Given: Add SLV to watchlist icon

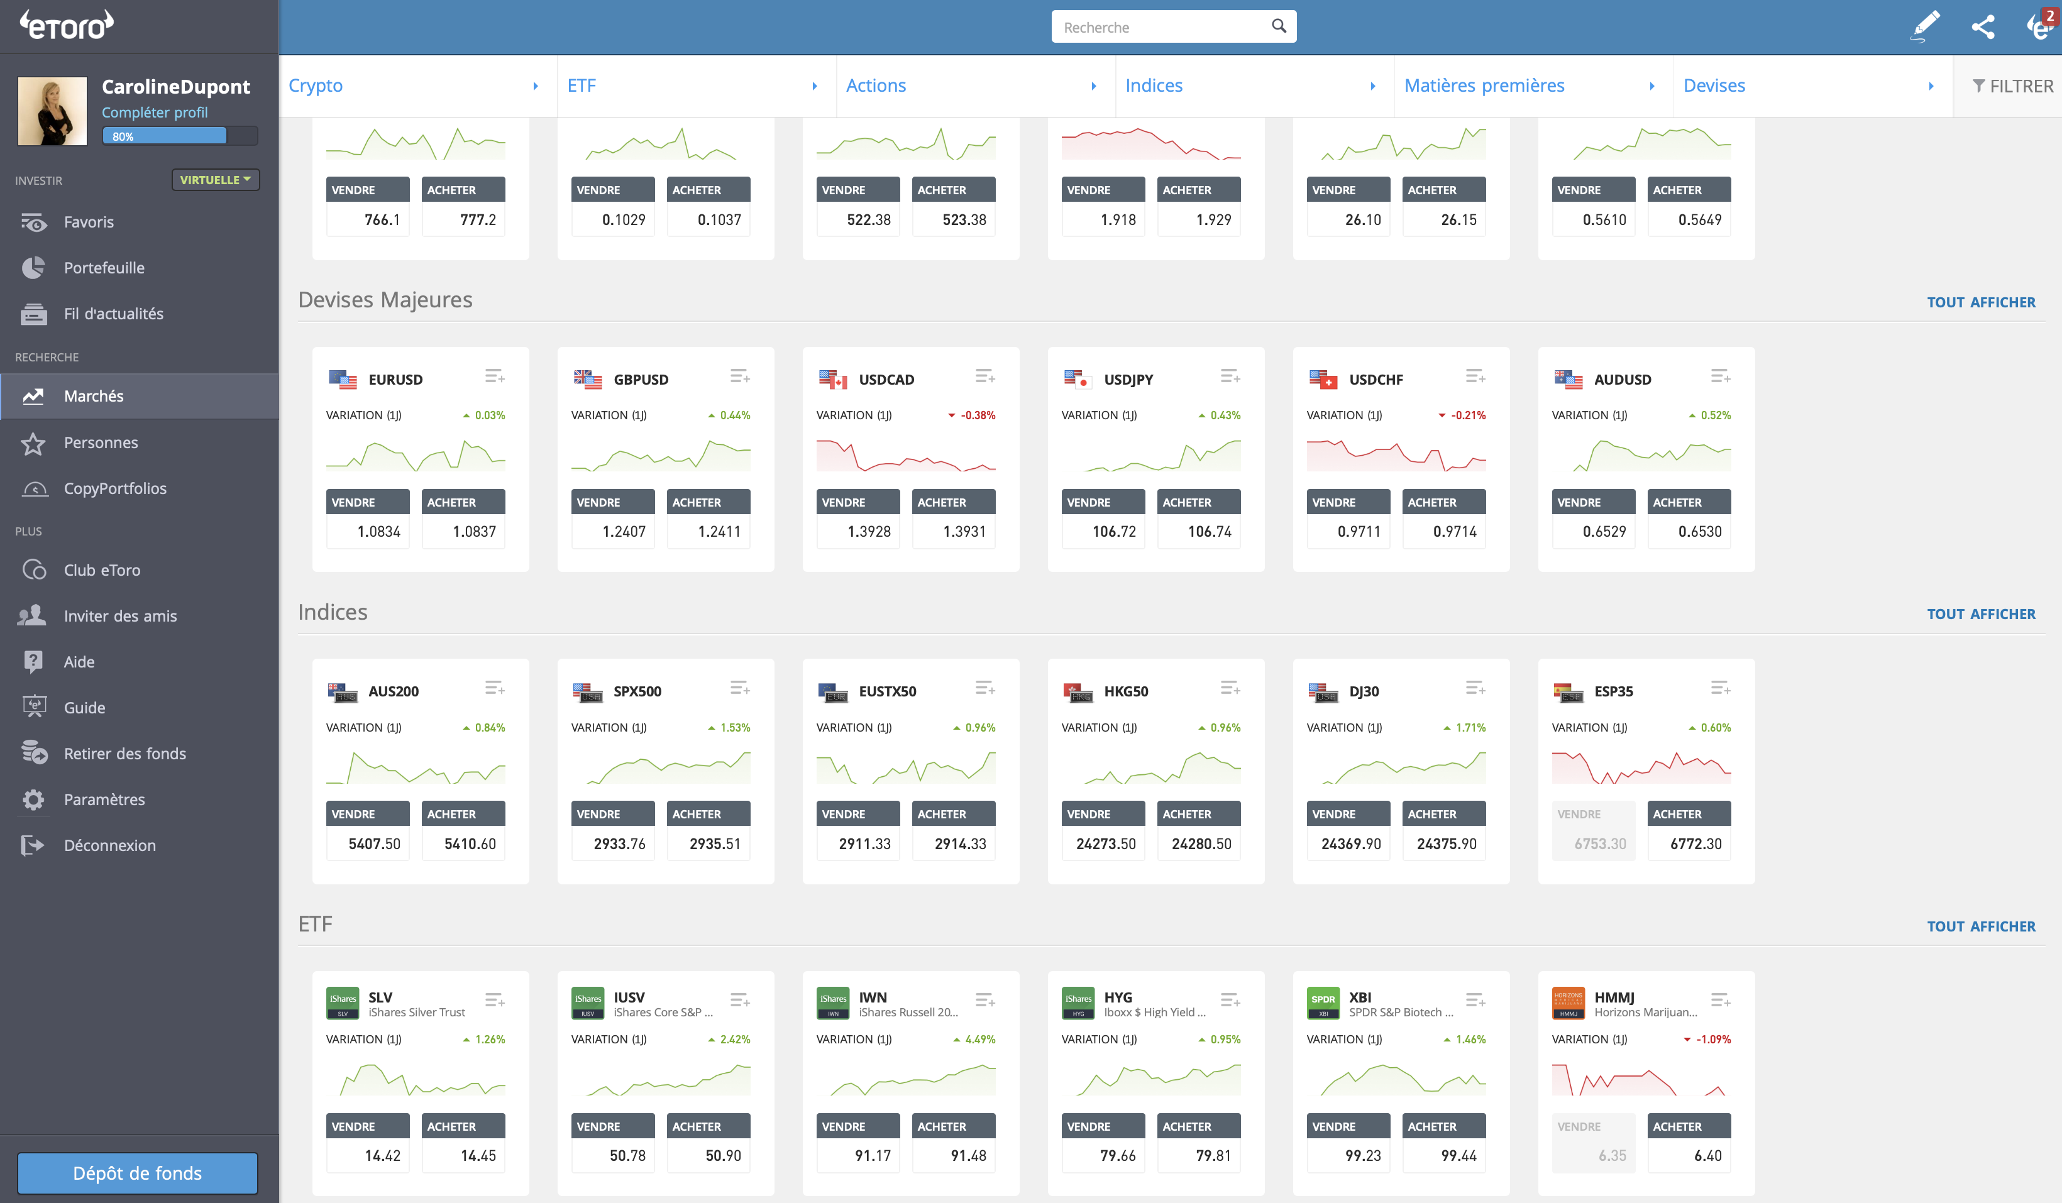Looking at the screenshot, I should pyautogui.click(x=494, y=999).
